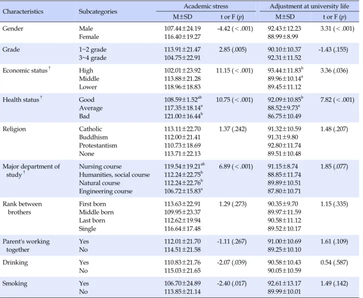Click the '0.54 (.587)' statistic

pyautogui.click(x=334, y=262)
